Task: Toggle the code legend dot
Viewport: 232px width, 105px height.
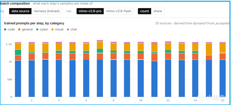Action: (x=5, y=29)
